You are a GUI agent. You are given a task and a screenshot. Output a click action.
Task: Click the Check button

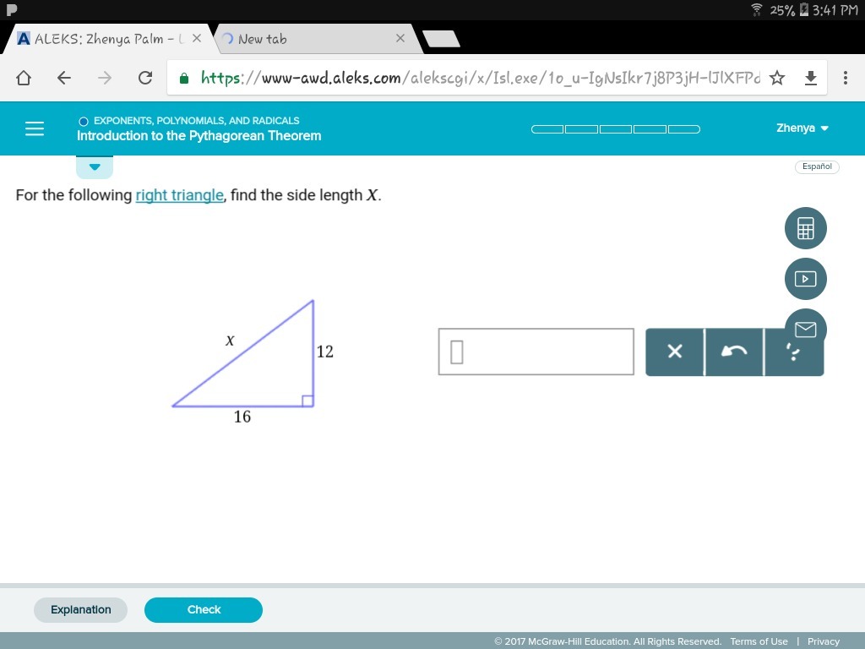(204, 610)
